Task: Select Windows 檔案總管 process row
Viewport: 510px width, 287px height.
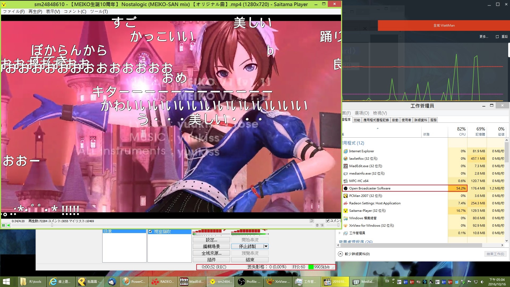Action: tap(424, 218)
